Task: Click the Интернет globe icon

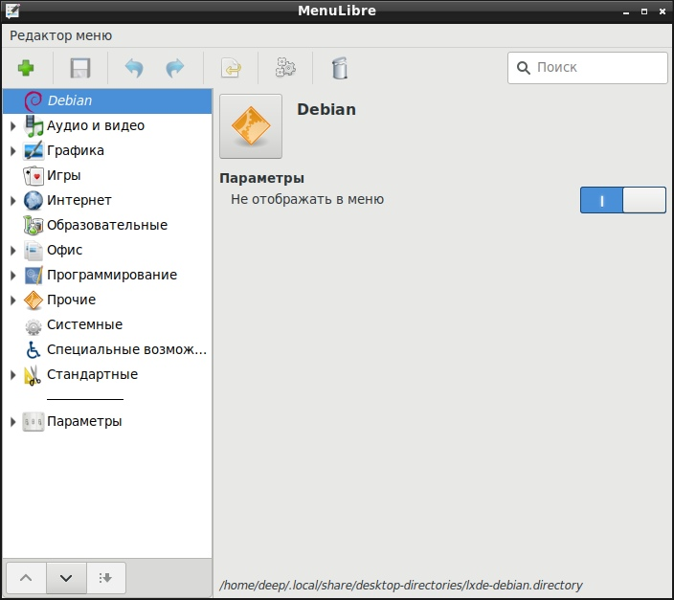Action: [x=34, y=201]
